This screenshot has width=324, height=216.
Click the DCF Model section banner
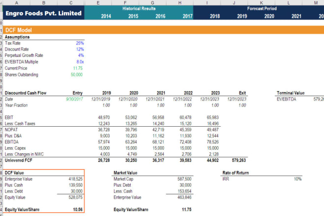click(163, 30)
